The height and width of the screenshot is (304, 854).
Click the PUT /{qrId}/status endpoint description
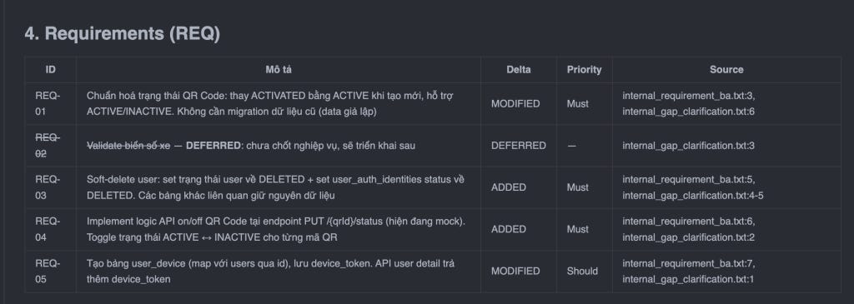276,230
